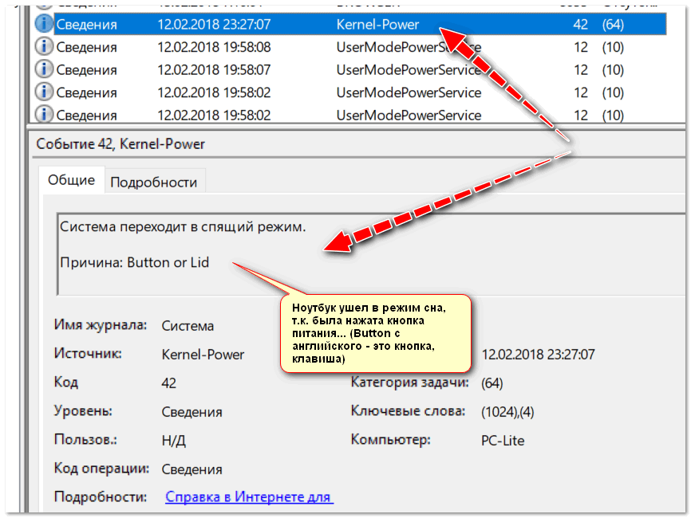Click the Причина: Button or Lid line

(x=134, y=262)
